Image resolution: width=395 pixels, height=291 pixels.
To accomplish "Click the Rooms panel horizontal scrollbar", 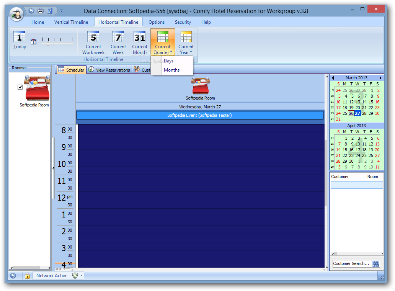I will click(30, 268).
